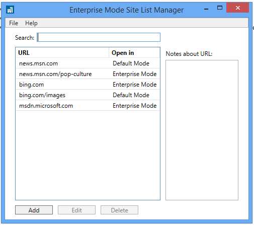
Task: Click the greyed-out Delete button
Action: point(119,210)
